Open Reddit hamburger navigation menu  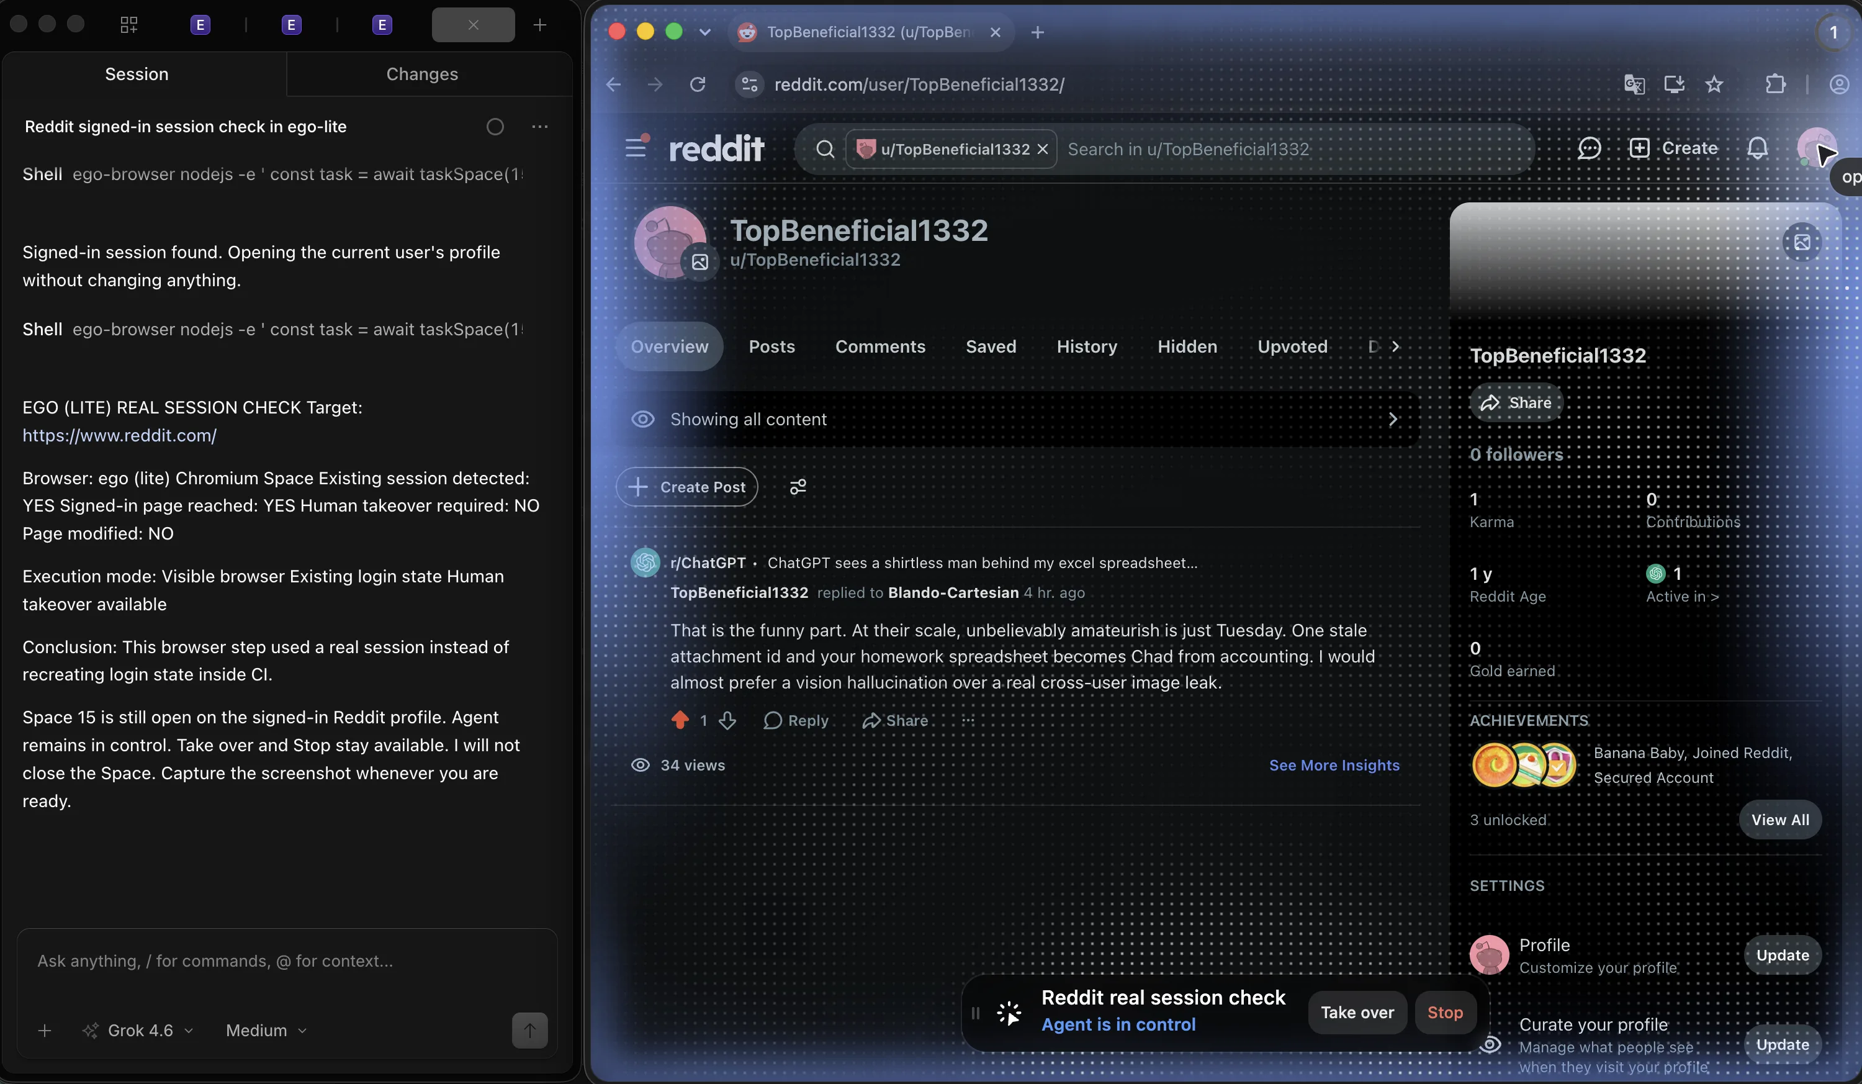(636, 148)
